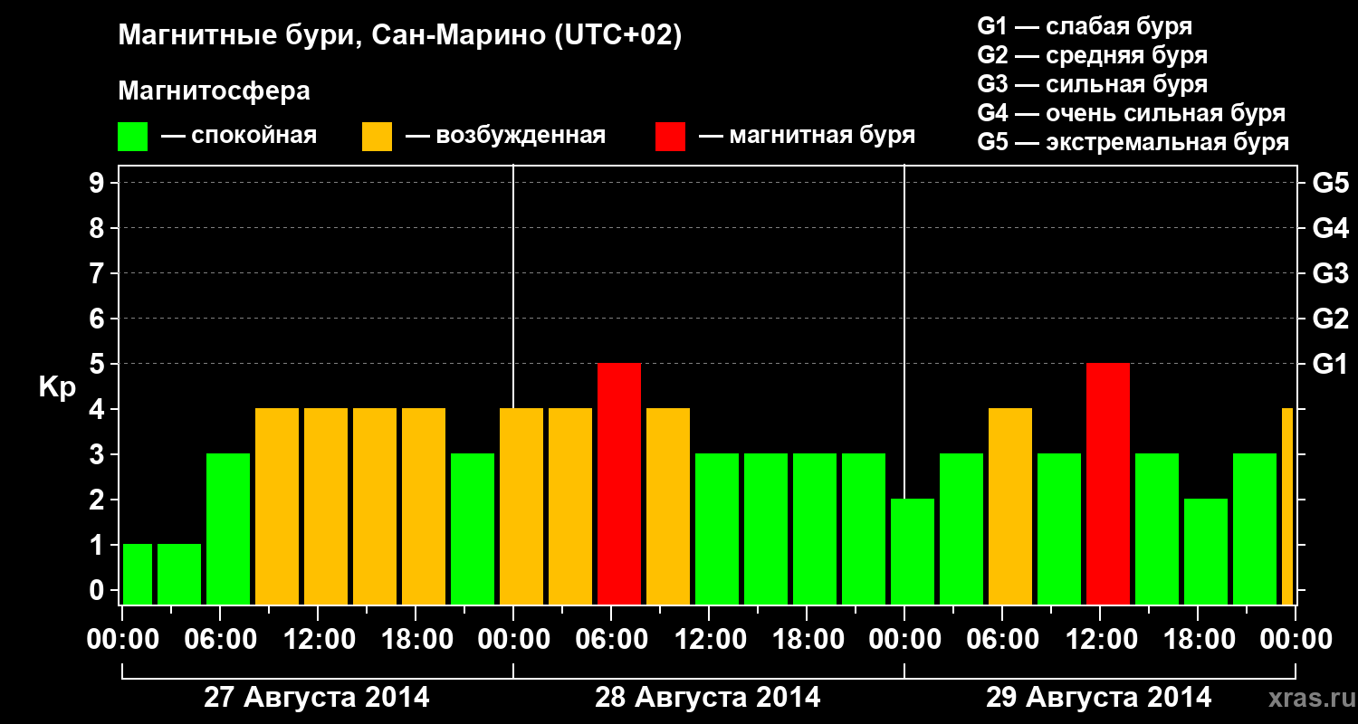The image size is (1358, 724).
Task: Click the orange 'возбужденная' legend swatch
Action: pyautogui.click(x=378, y=137)
